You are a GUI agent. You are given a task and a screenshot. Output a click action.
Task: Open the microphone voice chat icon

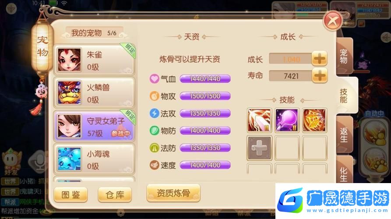38,161
